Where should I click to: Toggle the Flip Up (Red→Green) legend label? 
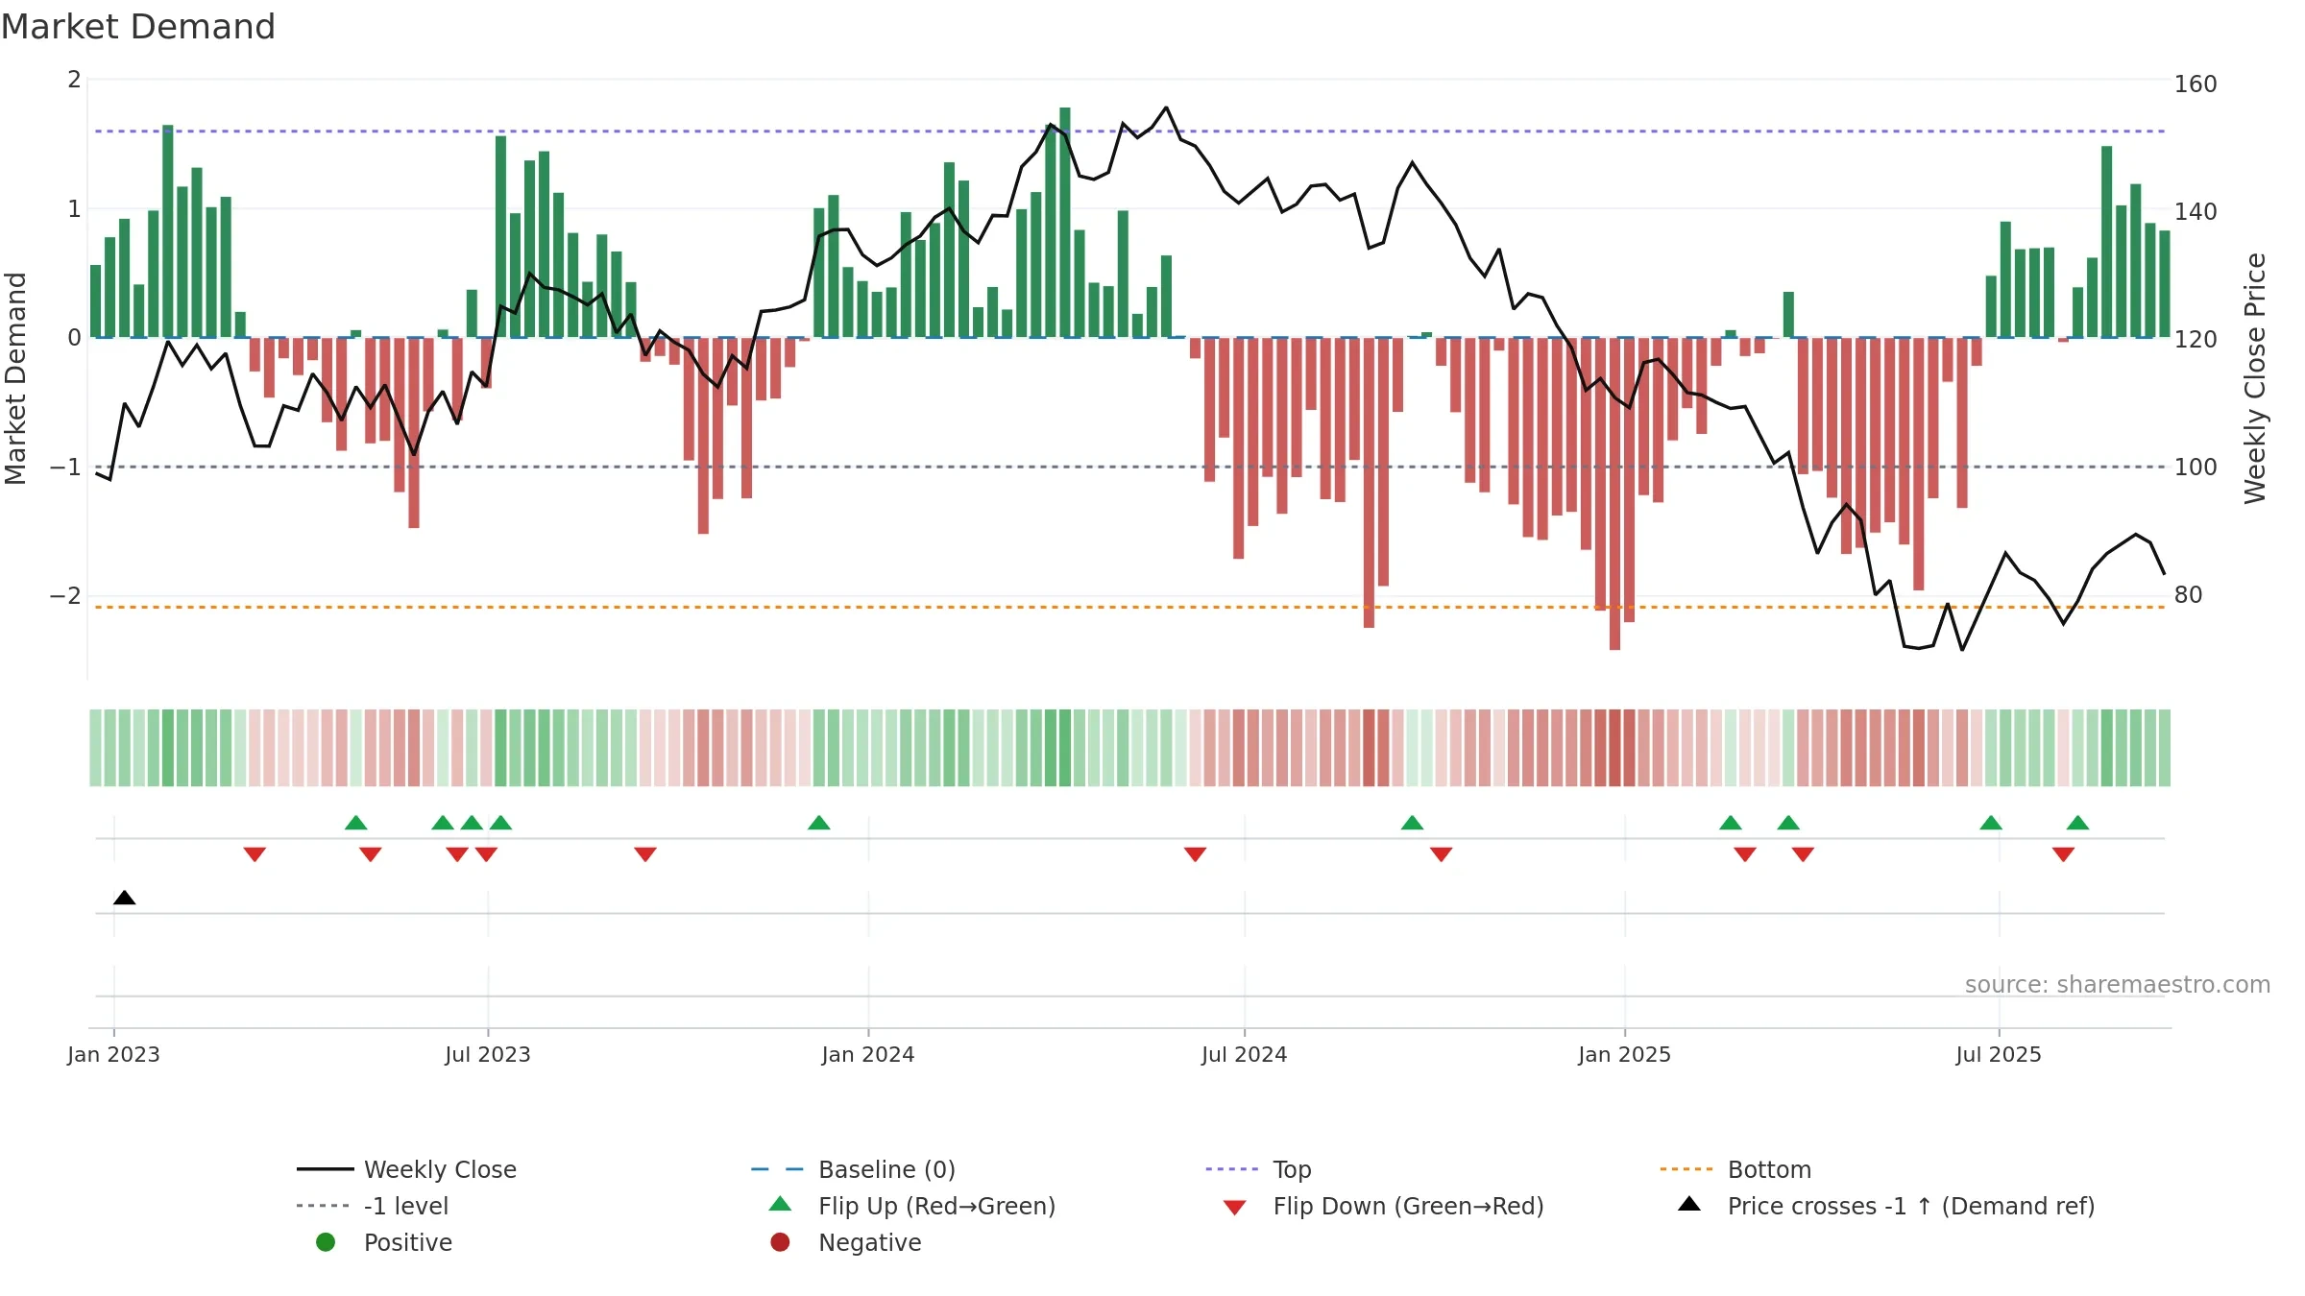tap(936, 1206)
